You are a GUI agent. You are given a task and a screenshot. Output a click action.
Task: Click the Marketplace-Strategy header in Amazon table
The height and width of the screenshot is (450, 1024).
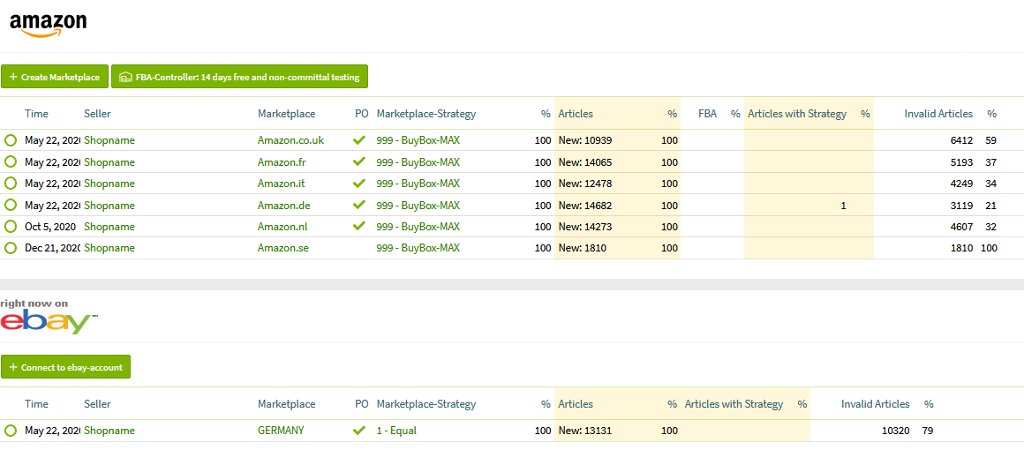point(426,114)
